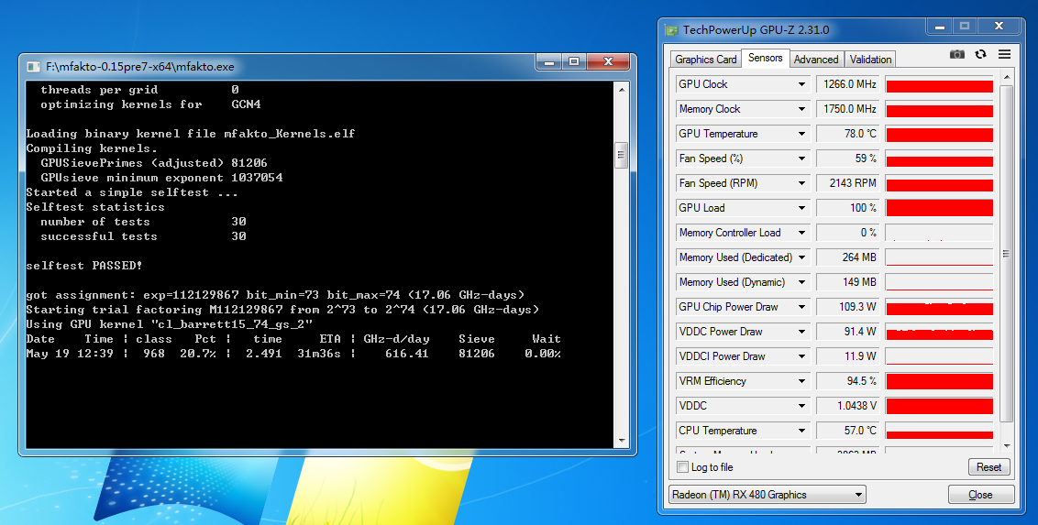Open the CPU Temperature sensor dropdown
This screenshot has width=1038, height=525.
[801, 431]
